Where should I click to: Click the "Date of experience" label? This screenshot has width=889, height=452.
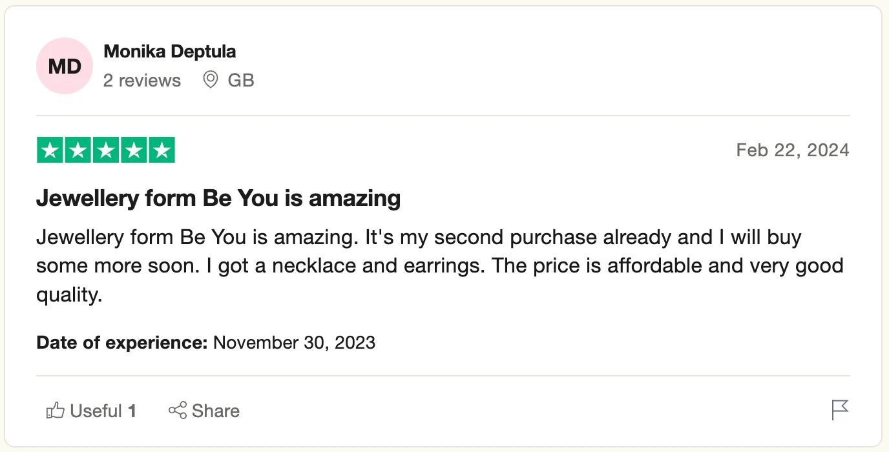(121, 342)
